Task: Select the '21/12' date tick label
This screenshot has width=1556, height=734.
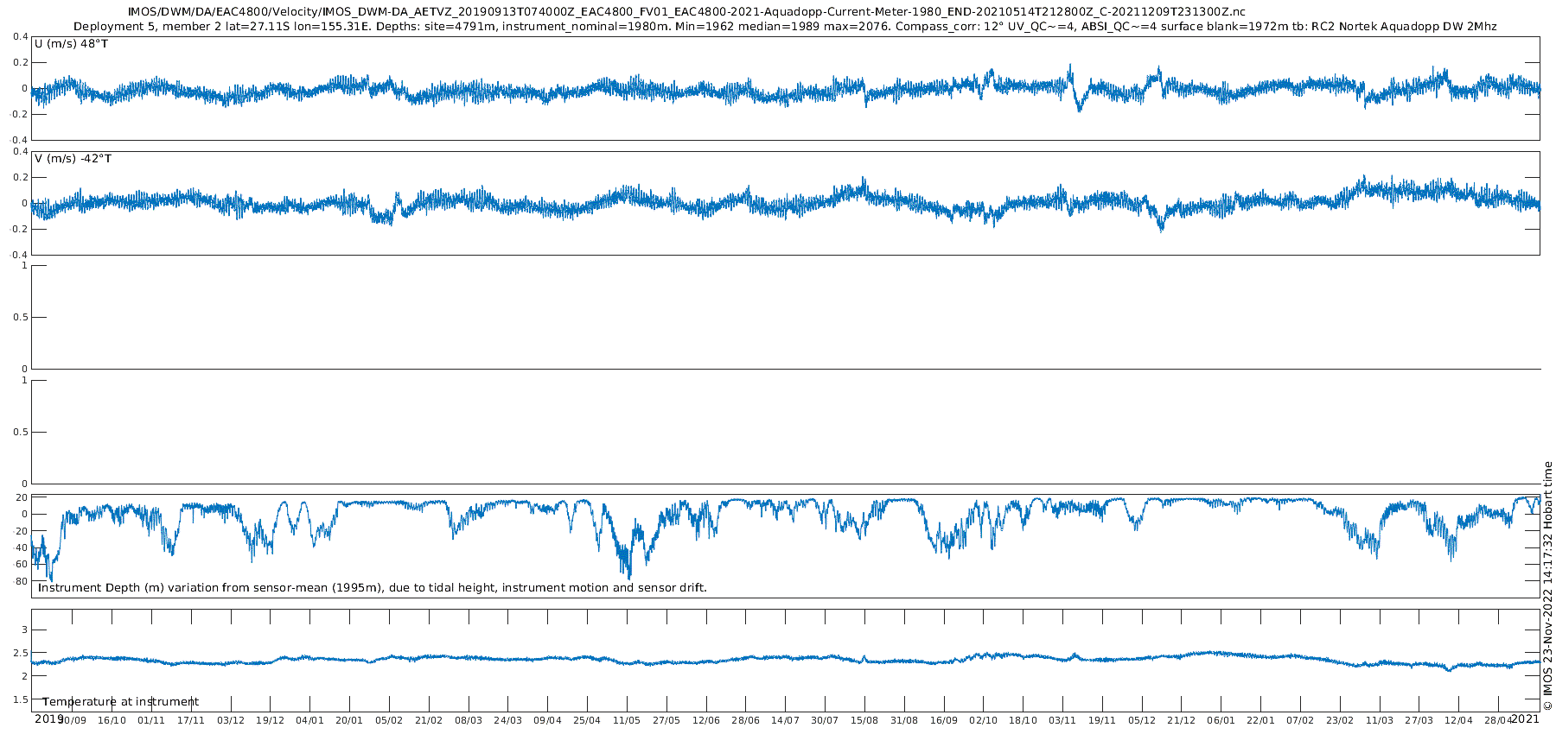Action: [1182, 720]
